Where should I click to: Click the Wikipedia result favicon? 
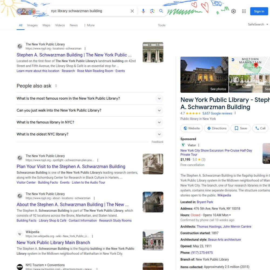[x=20, y=234]
